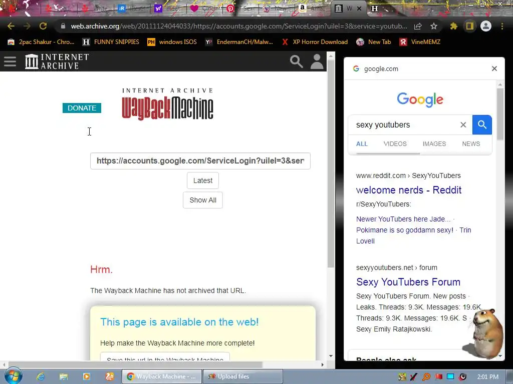
Task: Open 'Newer YouTubers here Jade...' link
Action: click(x=403, y=219)
